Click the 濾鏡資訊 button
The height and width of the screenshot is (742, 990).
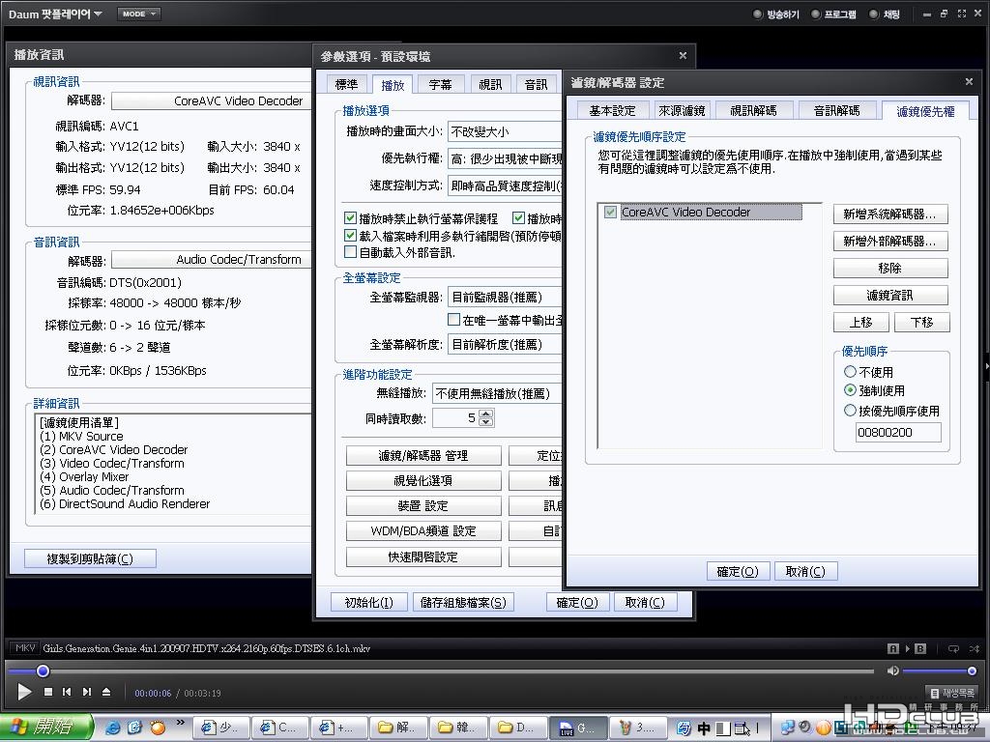890,295
